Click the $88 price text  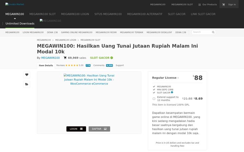[x=198, y=78]
